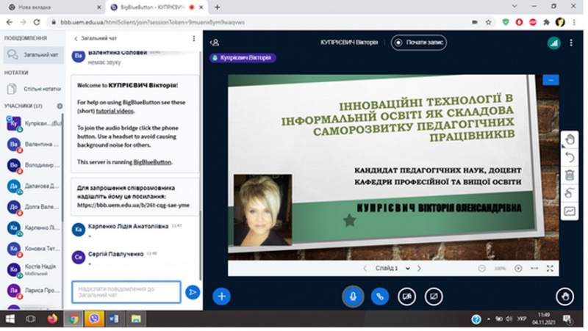Viewport: 588px width, 331px height.
Task: Open Спільні нотатки shared notes
Action: 34,89
